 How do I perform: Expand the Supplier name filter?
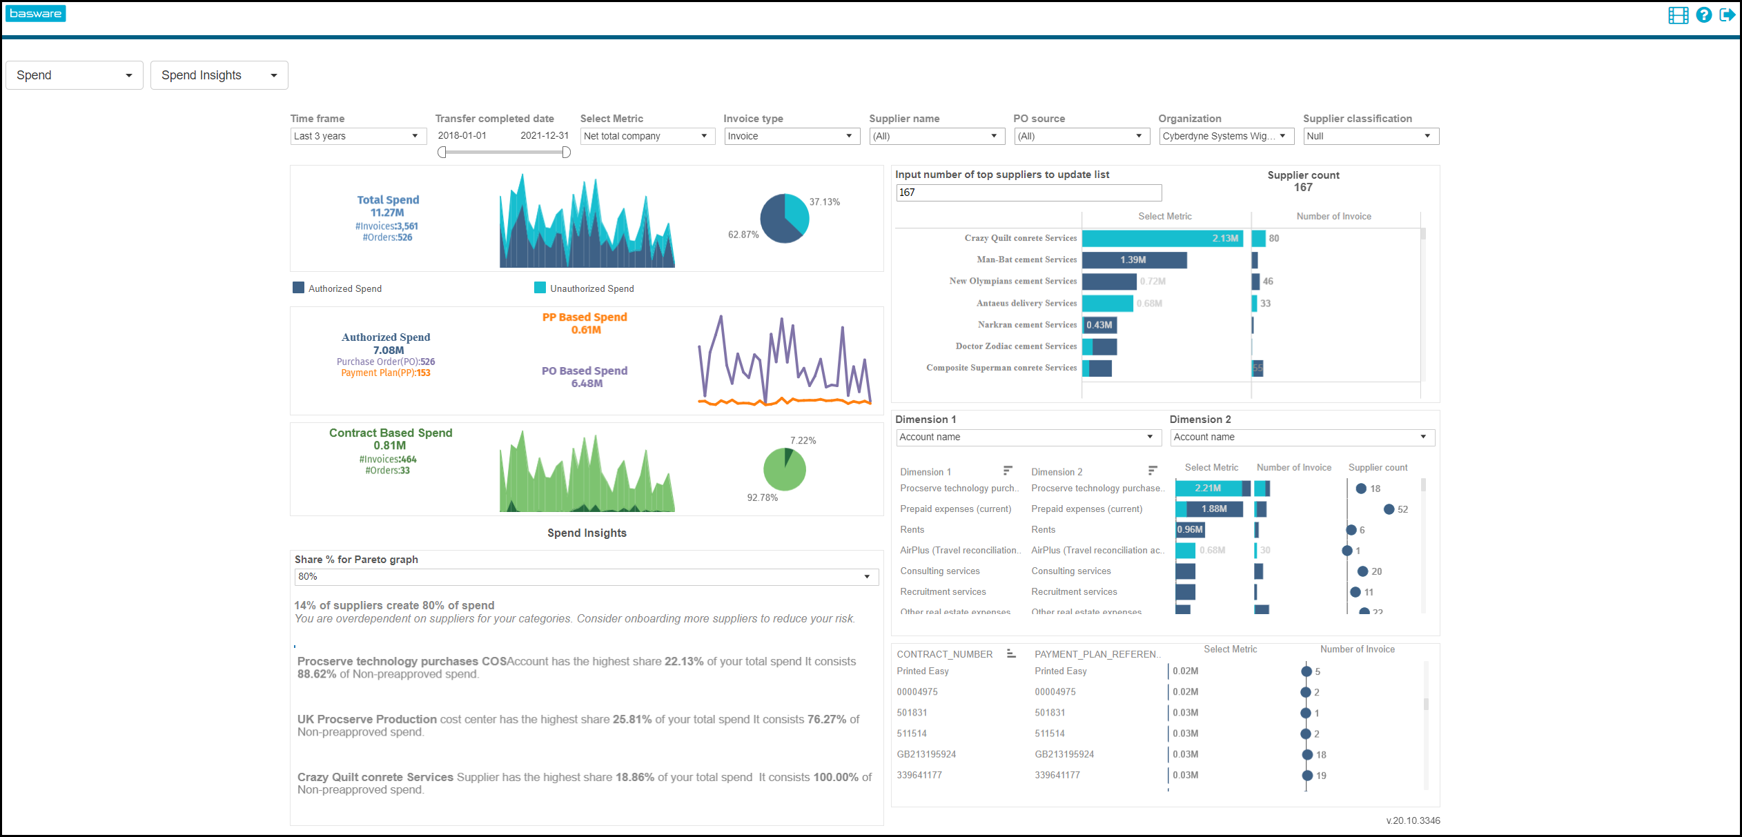click(x=994, y=135)
